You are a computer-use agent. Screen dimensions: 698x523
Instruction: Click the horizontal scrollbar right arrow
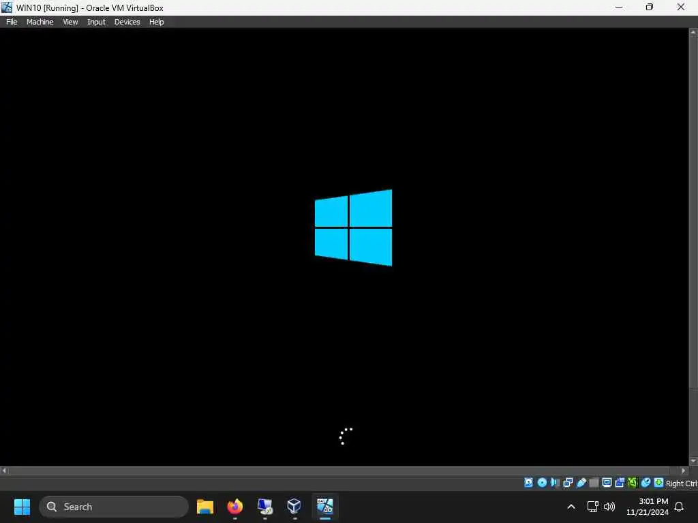[684, 471]
